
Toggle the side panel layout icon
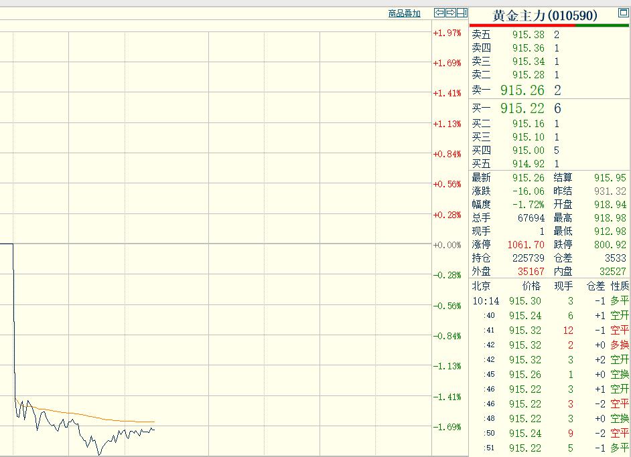click(x=462, y=13)
